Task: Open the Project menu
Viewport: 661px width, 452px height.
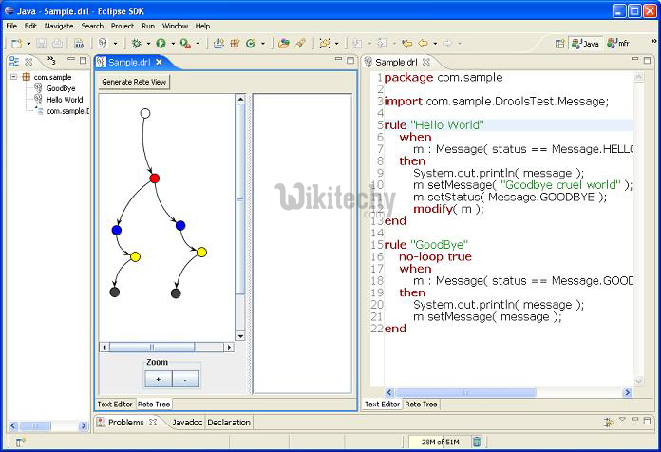Action: click(x=123, y=26)
